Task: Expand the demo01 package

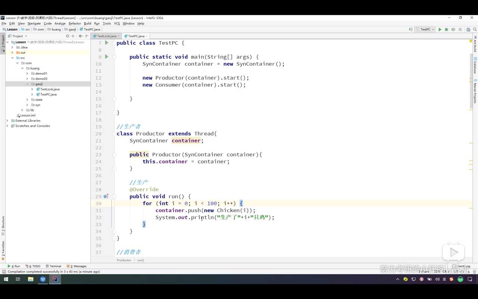Action: pos(27,74)
